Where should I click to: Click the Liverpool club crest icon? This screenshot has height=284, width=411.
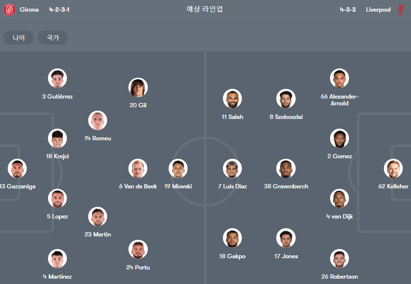[401, 10]
